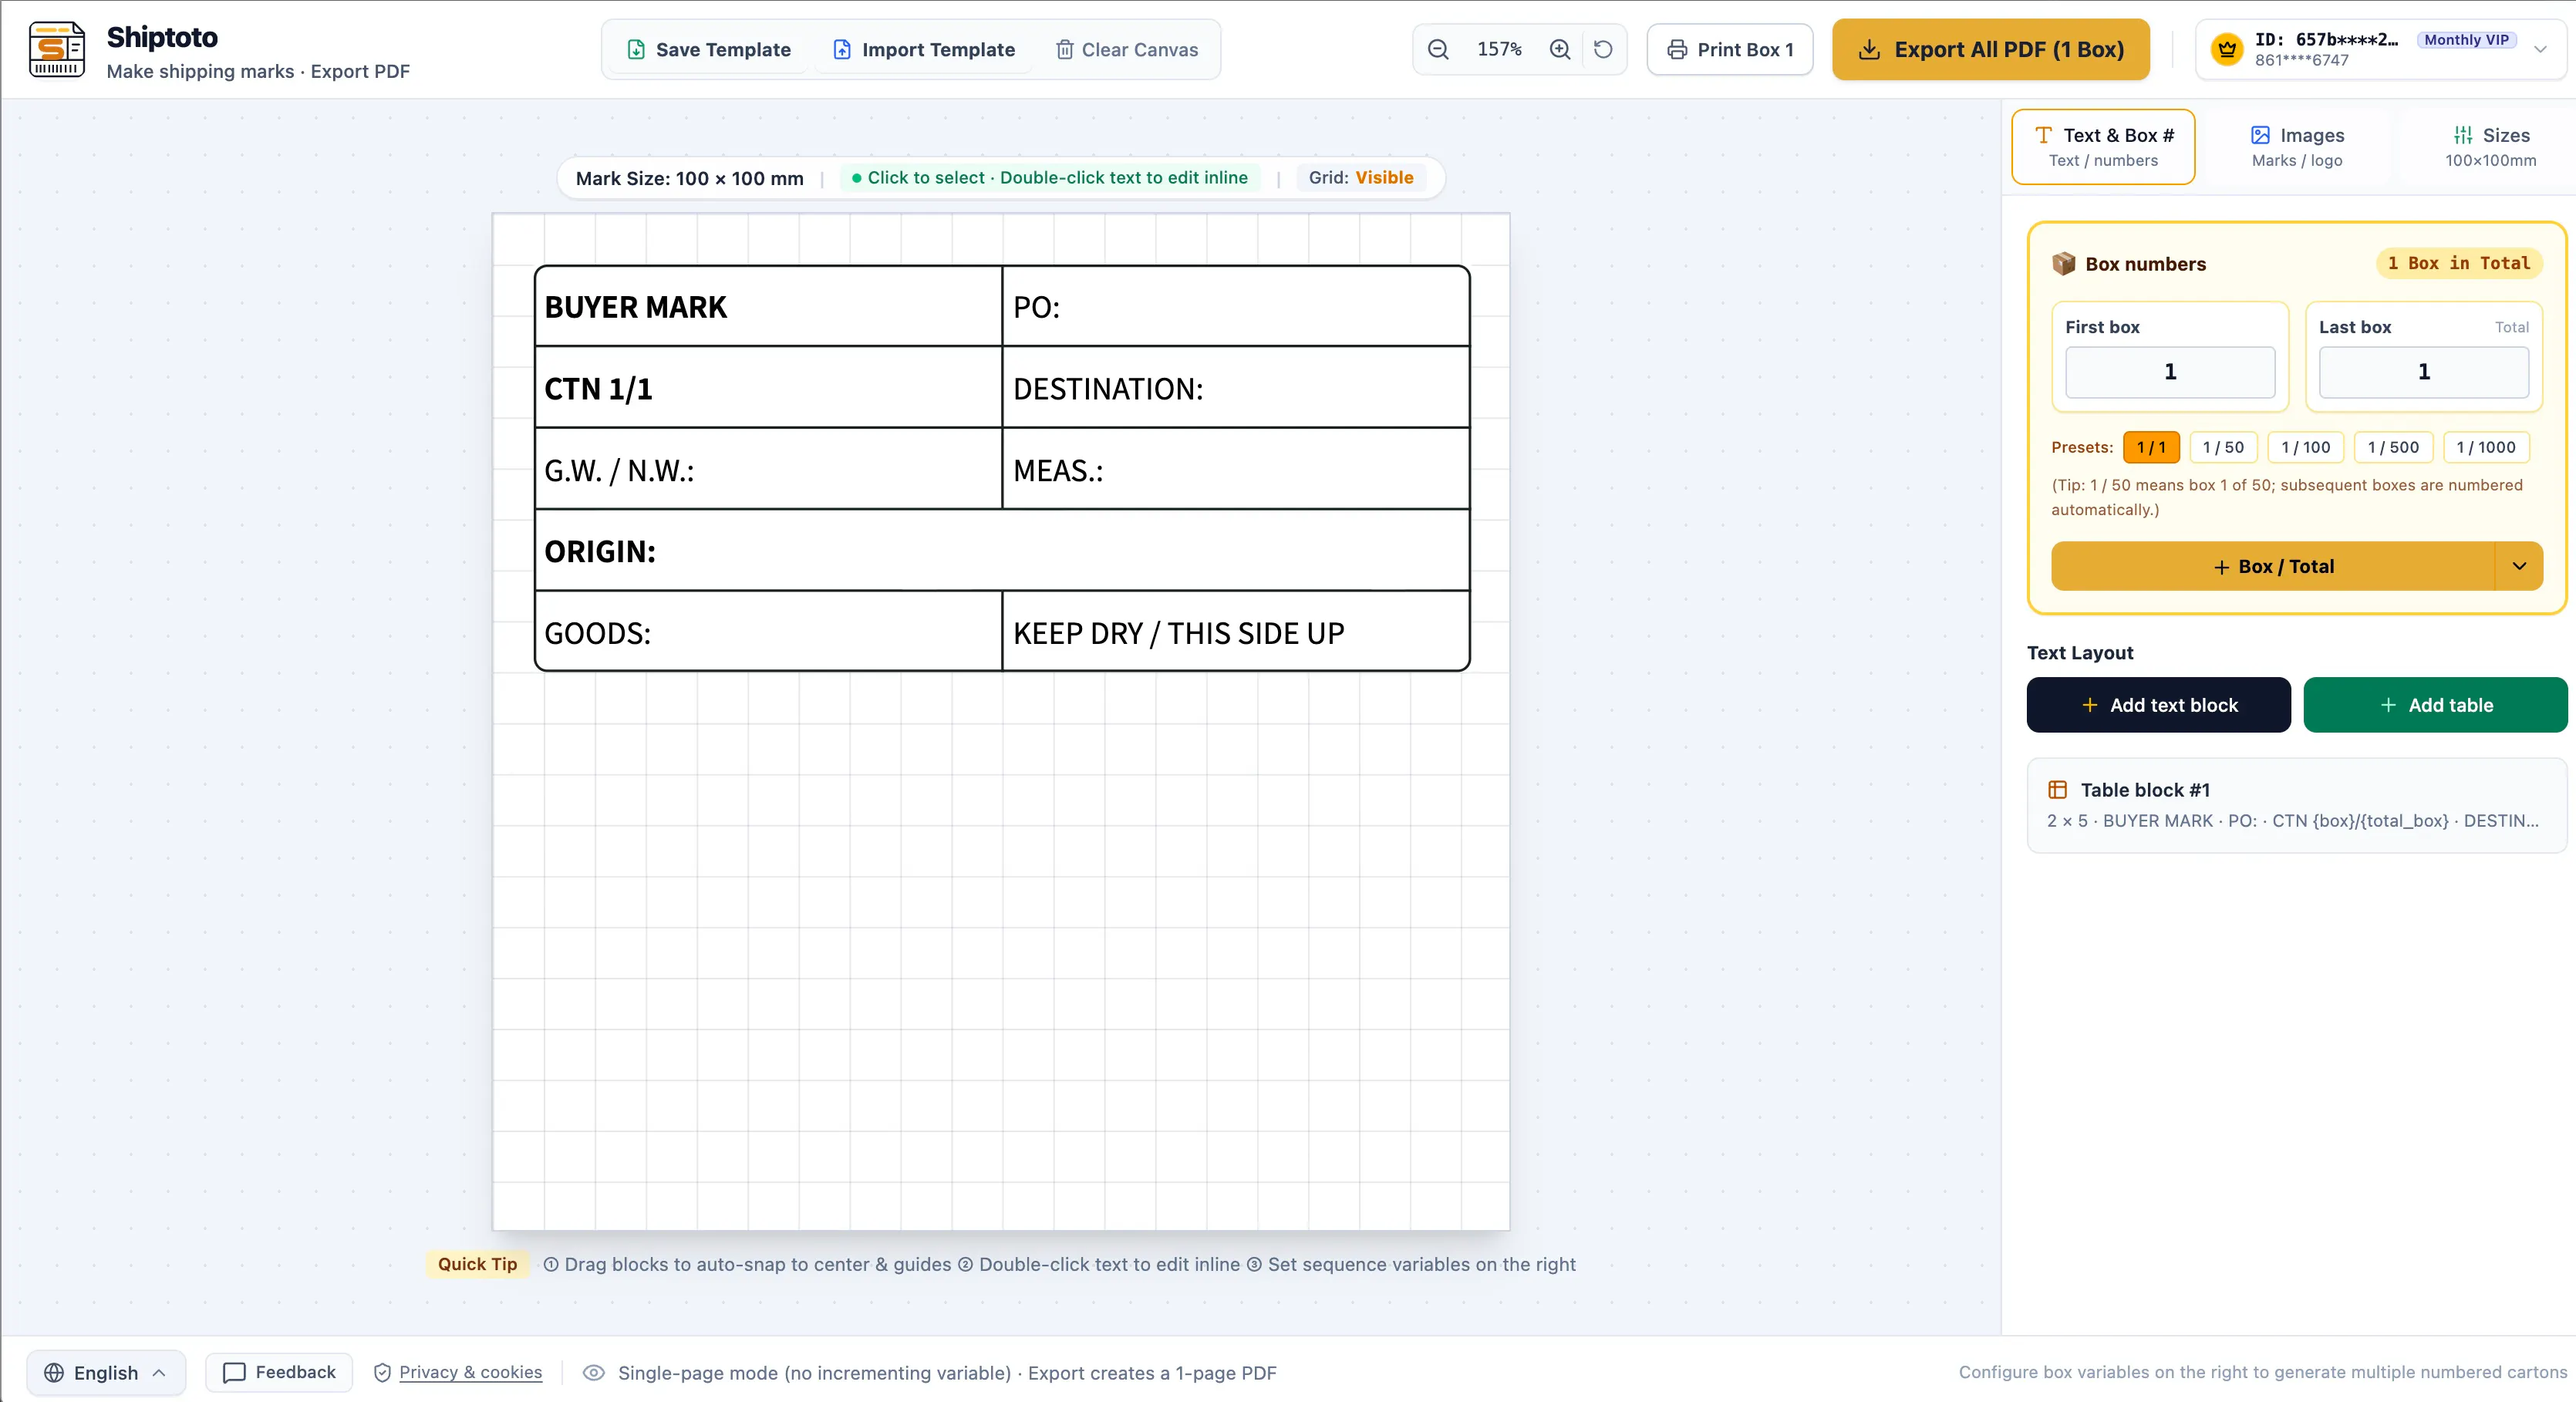This screenshot has width=2576, height=1402.
Task: Click the eye icon in status bar
Action: pos(593,1373)
